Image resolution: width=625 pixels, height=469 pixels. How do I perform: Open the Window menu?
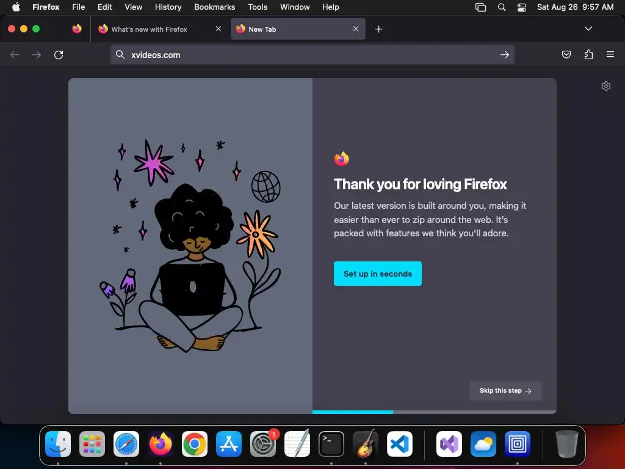click(x=295, y=7)
